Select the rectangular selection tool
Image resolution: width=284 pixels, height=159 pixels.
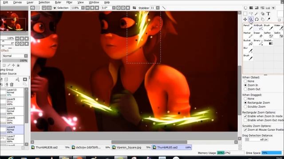245,14
